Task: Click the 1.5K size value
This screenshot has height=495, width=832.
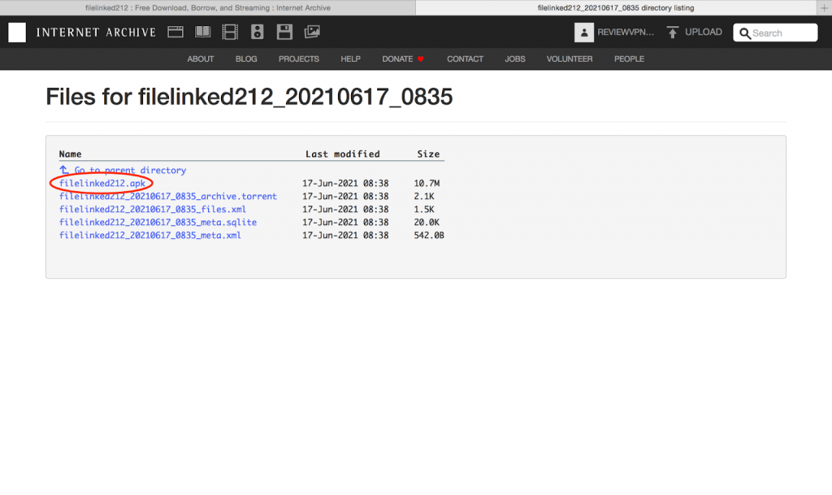Action: pos(424,209)
